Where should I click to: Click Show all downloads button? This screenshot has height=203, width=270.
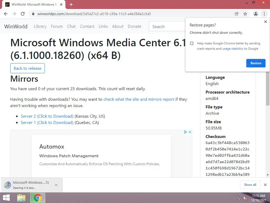(250, 185)
